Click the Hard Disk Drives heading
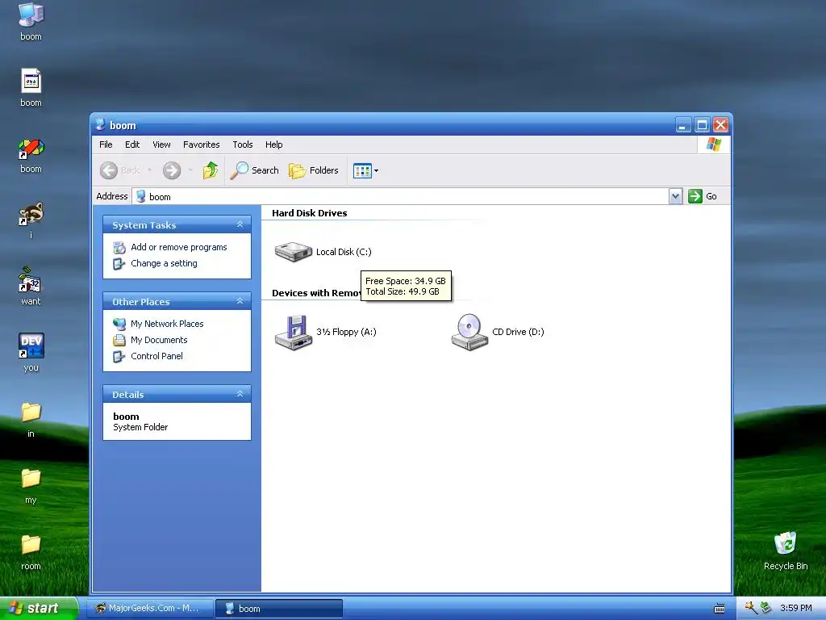 tap(309, 213)
